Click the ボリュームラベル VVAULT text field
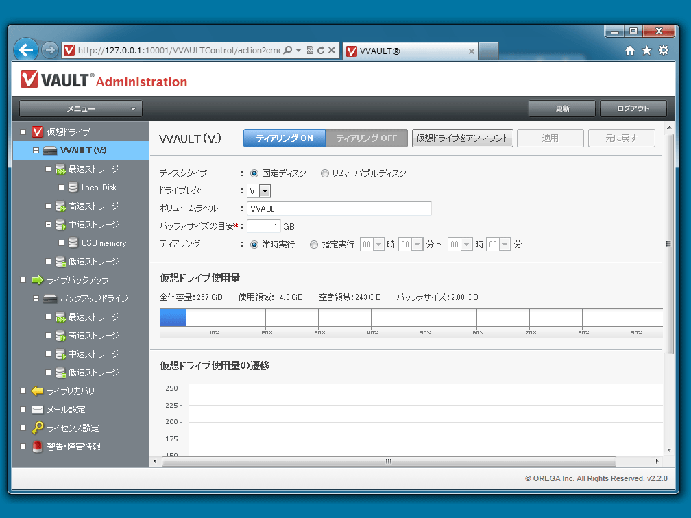691x518 pixels. (339, 209)
